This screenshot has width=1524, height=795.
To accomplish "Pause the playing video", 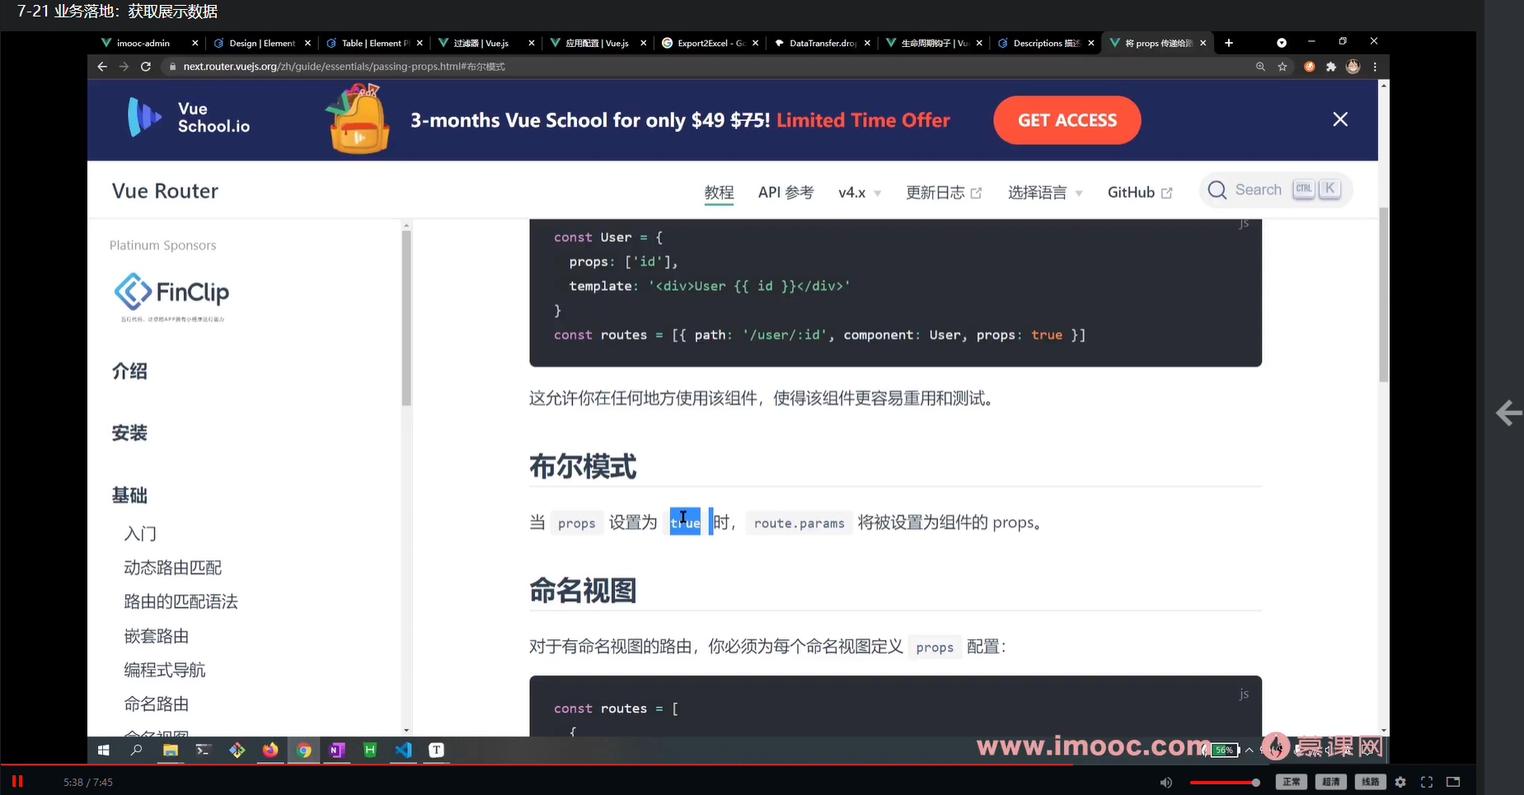I will (16, 780).
